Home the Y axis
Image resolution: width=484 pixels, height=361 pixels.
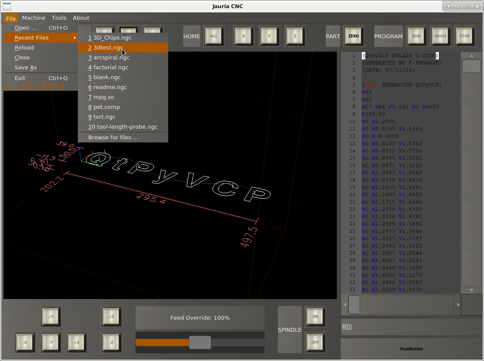[269, 36]
